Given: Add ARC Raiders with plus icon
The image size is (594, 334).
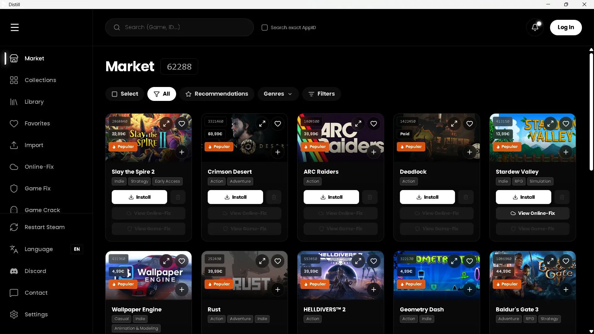Looking at the screenshot, I should point(374,152).
